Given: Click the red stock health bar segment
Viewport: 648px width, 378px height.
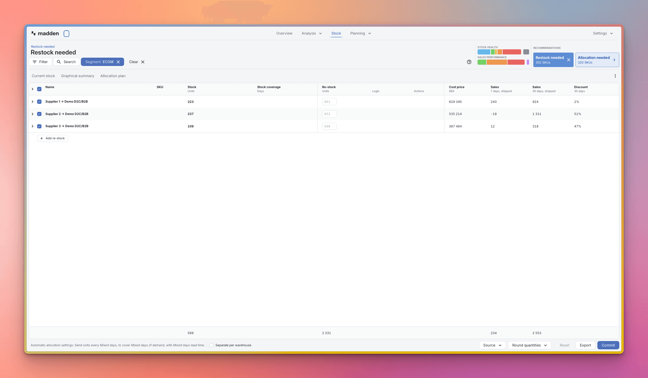Looking at the screenshot, I should pos(512,52).
